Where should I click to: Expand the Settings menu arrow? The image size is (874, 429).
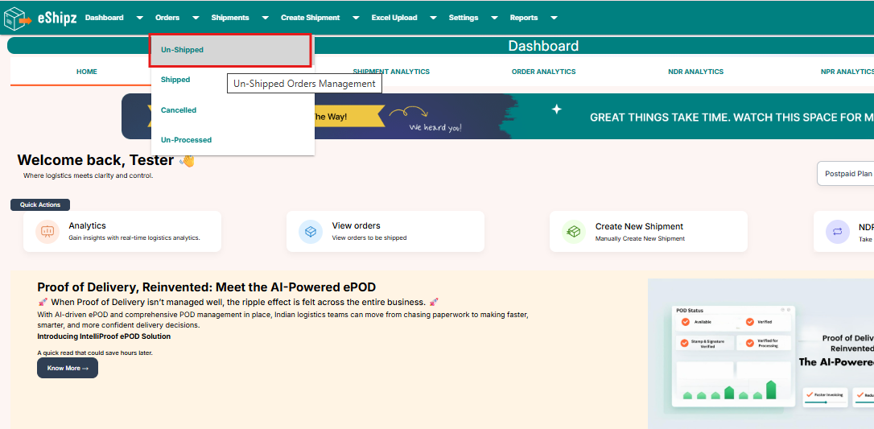click(x=494, y=18)
